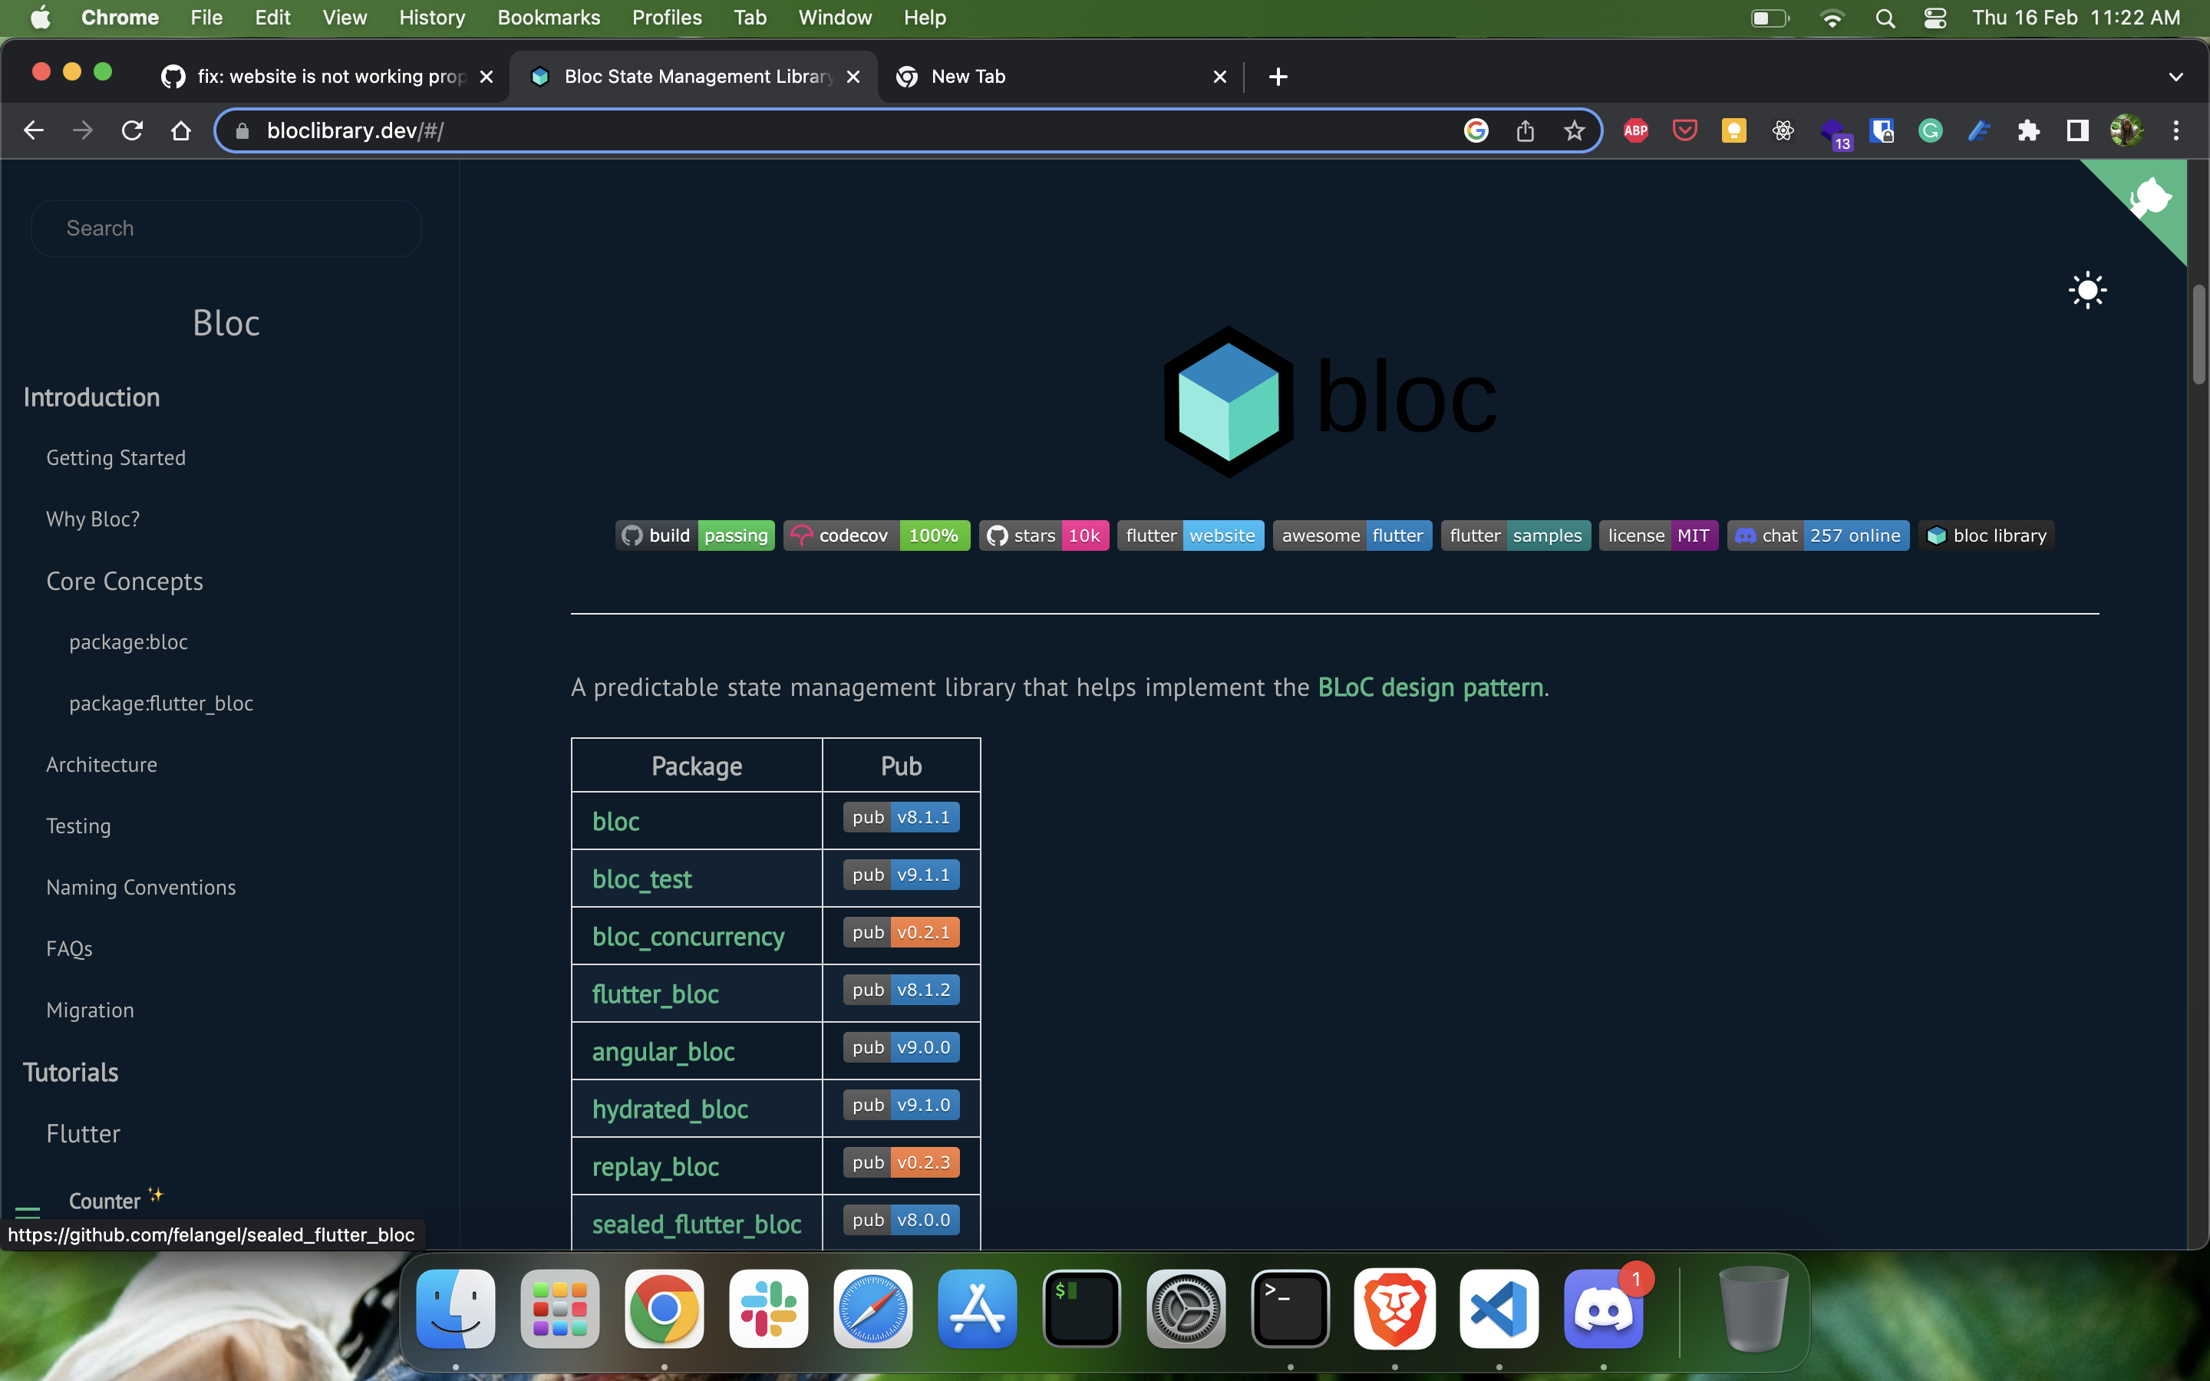The image size is (2210, 1381).
Task: Bookmark the page with the star icon
Action: 1575,130
